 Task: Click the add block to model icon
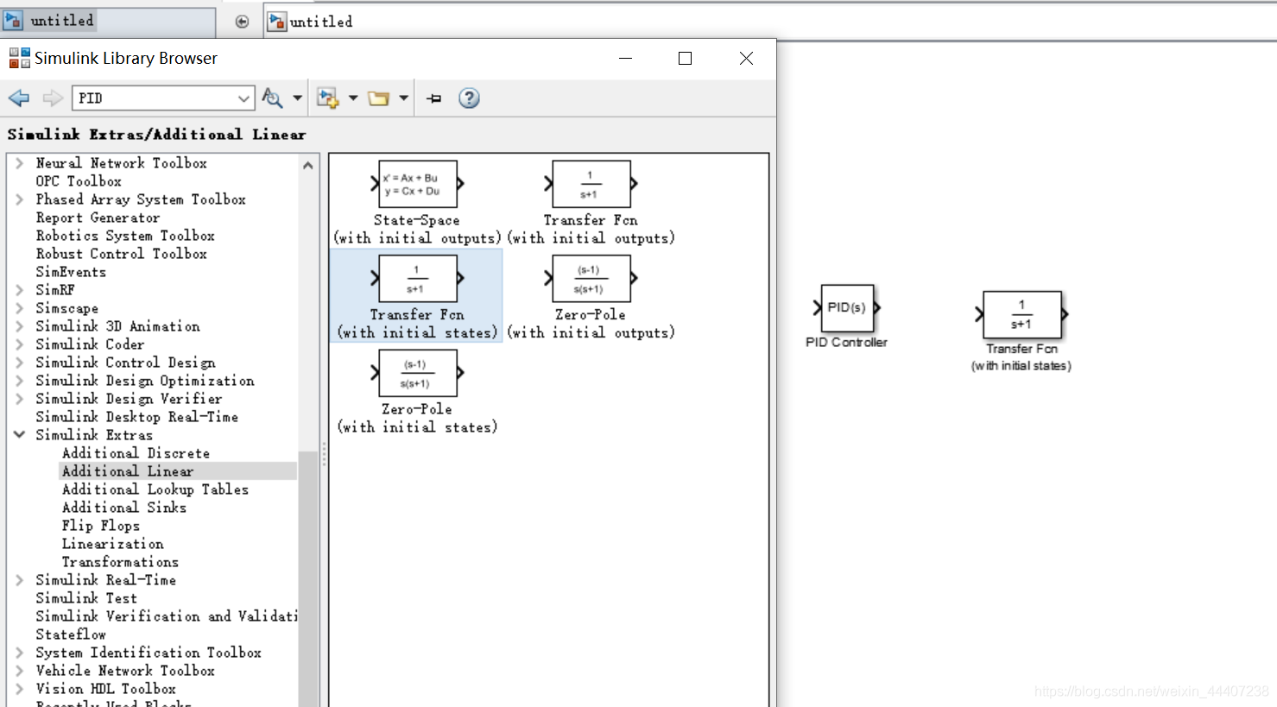327,98
